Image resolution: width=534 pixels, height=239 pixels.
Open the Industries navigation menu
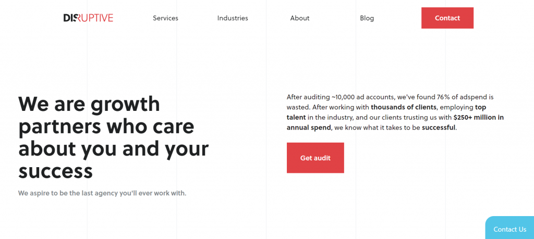coord(233,18)
